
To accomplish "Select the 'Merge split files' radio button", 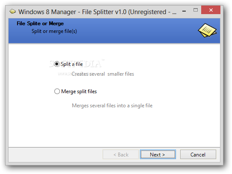I will pyautogui.click(x=57, y=91).
